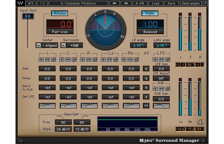Open the Load menu

coord(156,3)
